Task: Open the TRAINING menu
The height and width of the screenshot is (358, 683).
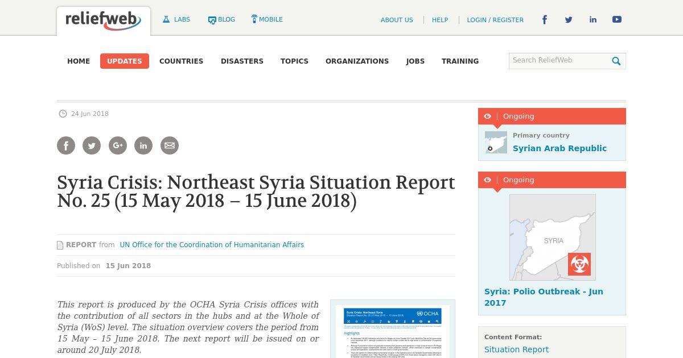Action: point(460,61)
